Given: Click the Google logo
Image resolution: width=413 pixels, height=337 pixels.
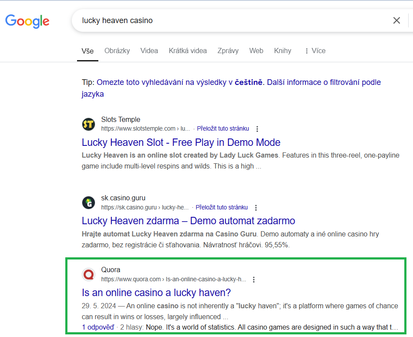Looking at the screenshot, I should (x=27, y=20).
